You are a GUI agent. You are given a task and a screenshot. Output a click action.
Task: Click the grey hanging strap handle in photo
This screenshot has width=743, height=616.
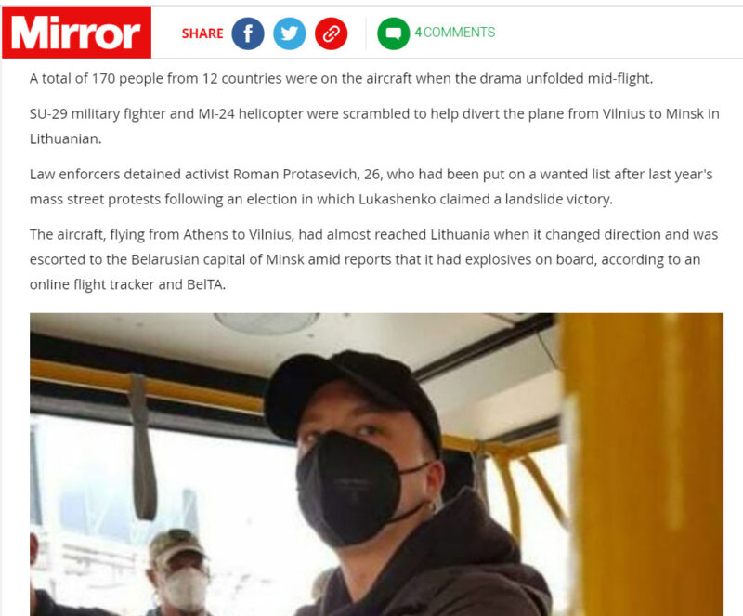tap(143, 447)
